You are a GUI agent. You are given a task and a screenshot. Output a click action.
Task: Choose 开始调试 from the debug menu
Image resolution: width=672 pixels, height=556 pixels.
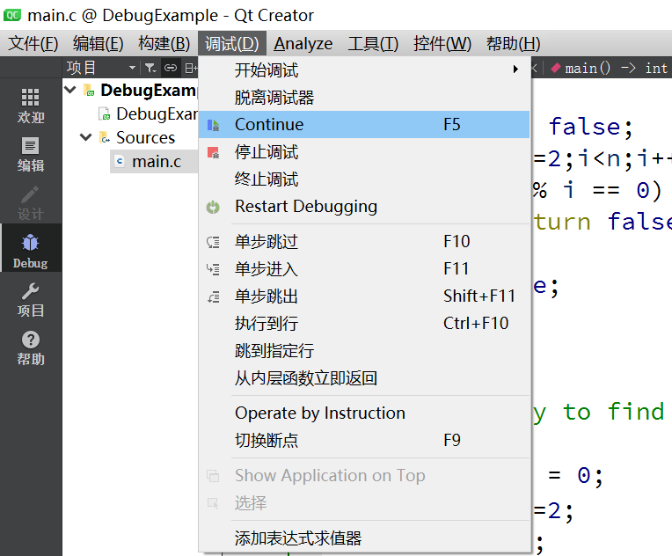pos(364,70)
